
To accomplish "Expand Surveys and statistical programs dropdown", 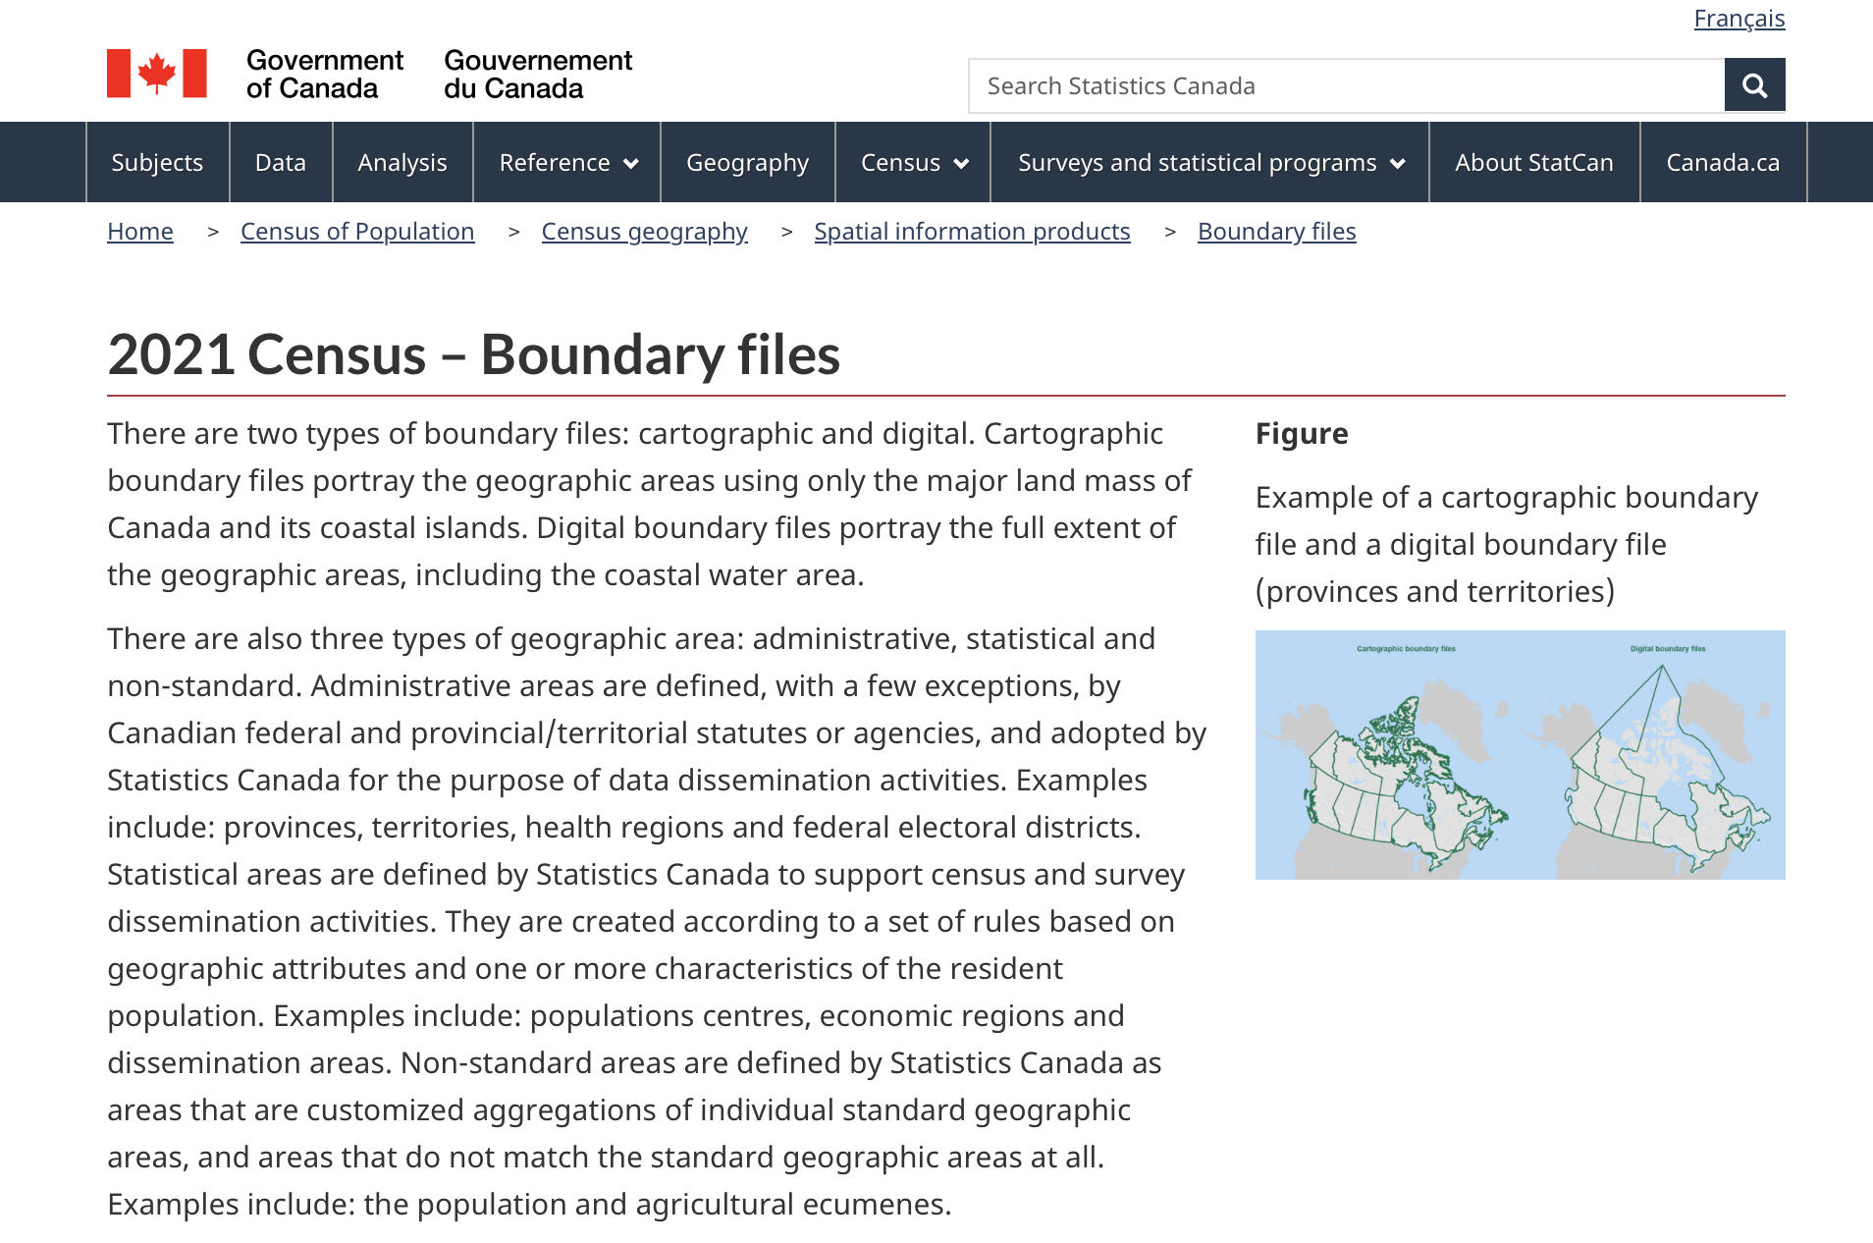I will point(1210,162).
